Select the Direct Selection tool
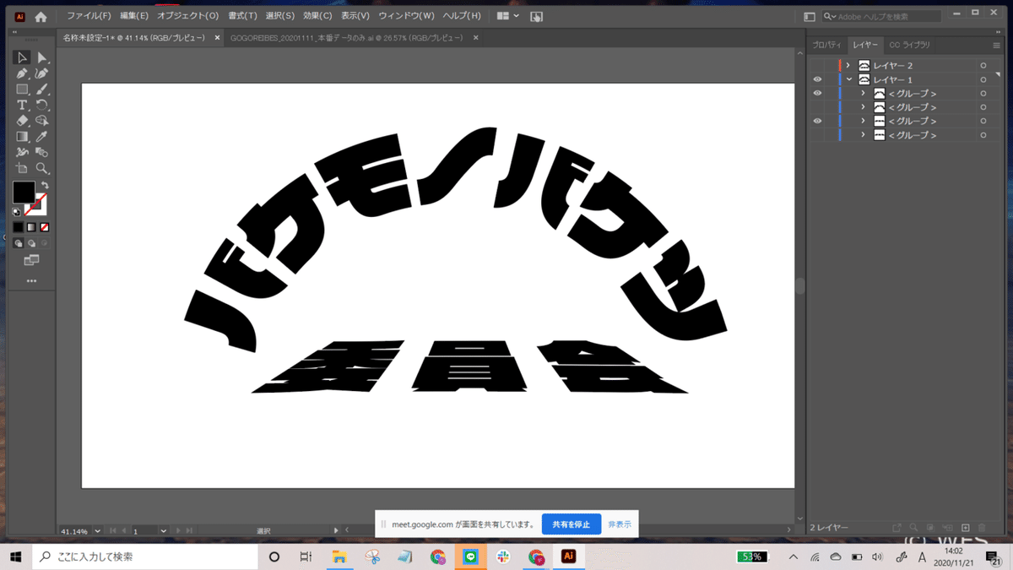1013x570 pixels. click(42, 57)
